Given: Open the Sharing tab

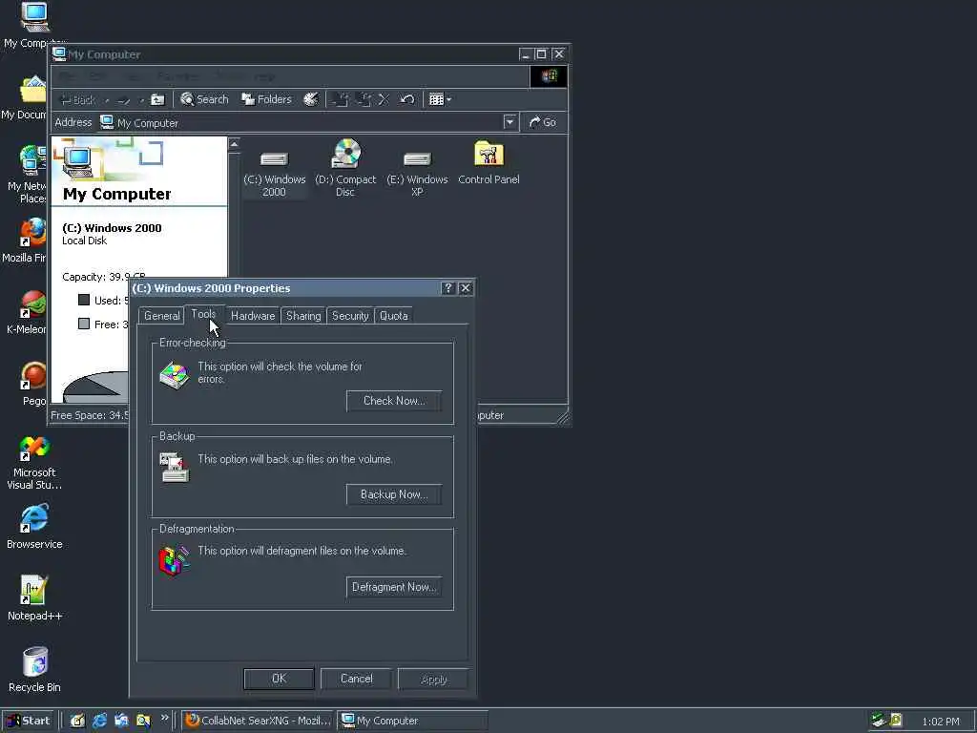Looking at the screenshot, I should tap(303, 316).
